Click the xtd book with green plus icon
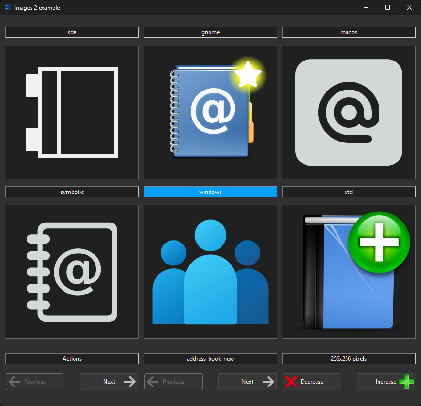This screenshot has width=421, height=406. tap(348, 272)
